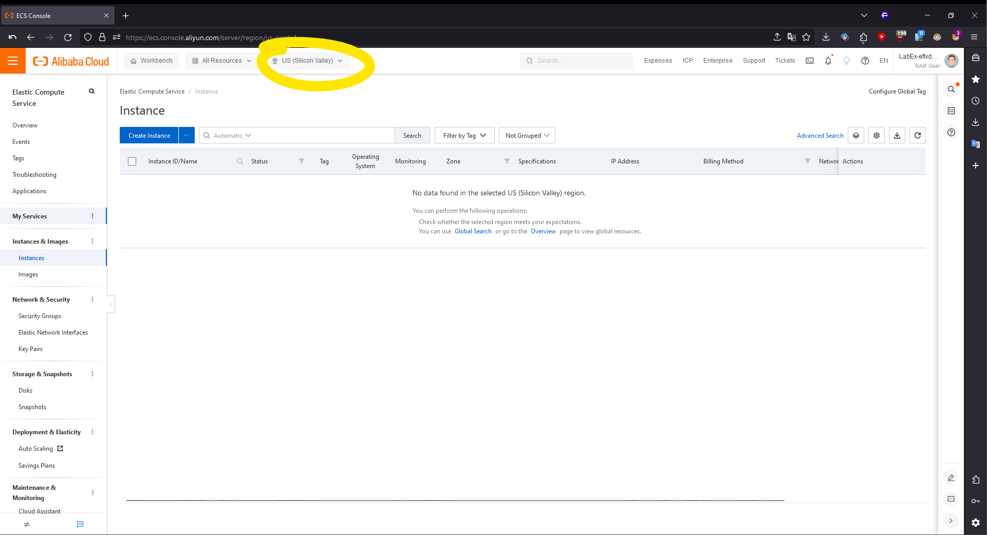Viewport: 987px width, 535px height.
Task: Open browser application hamburger menu
Action: pos(974,37)
